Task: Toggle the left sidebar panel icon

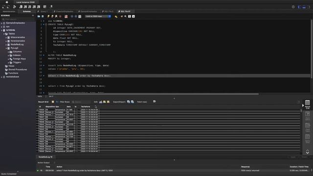Action: pyautogui.click(x=300, y=7)
